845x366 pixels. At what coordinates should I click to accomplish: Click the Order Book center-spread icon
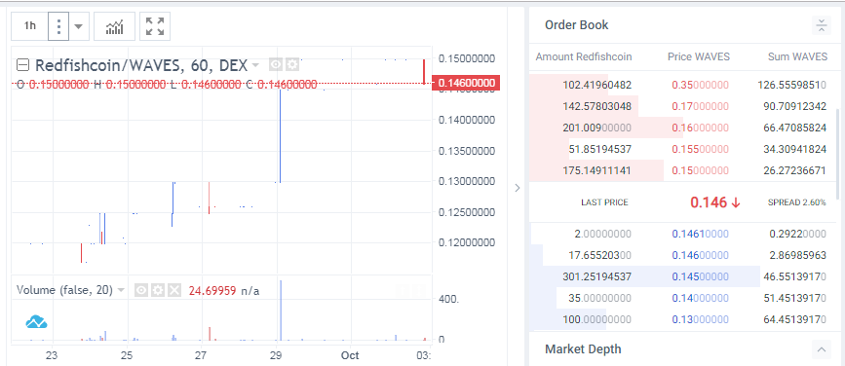point(821,25)
